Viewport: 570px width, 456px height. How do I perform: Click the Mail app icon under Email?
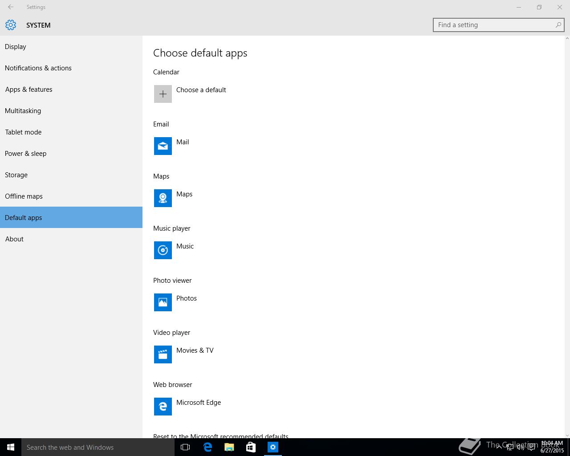tap(163, 146)
